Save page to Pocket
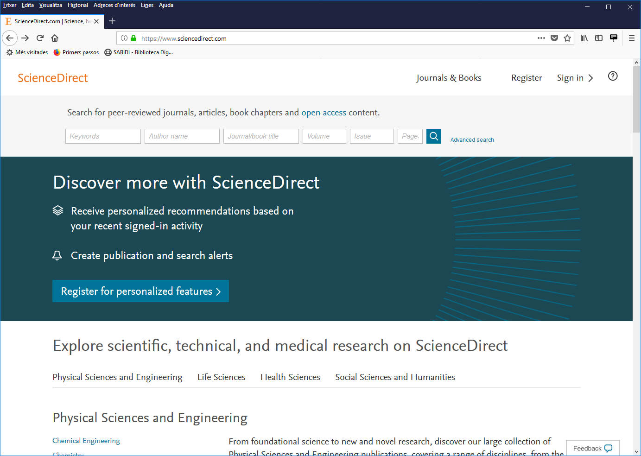The width and height of the screenshot is (641, 456). tap(554, 38)
